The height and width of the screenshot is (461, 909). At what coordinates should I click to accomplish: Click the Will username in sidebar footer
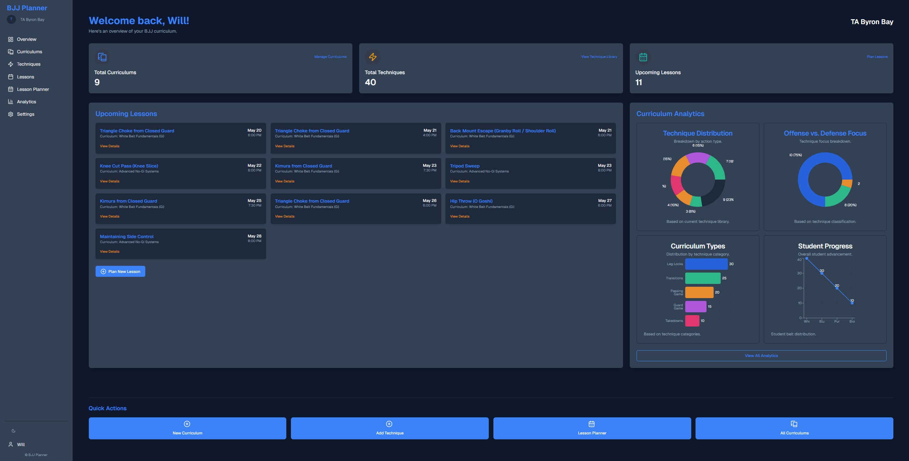coord(21,445)
